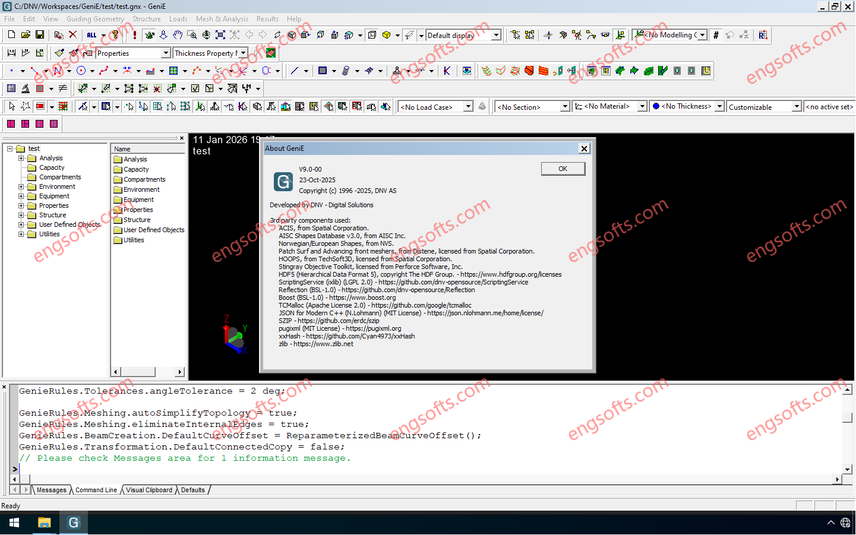
Task: Open the Default display dropdown
Action: click(497, 35)
